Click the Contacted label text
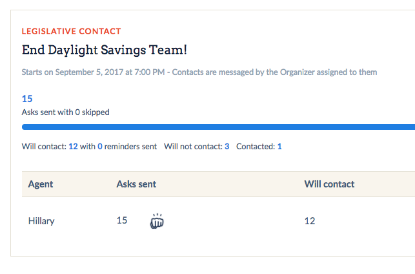Viewport: 415px width, 274px height. click(256, 147)
